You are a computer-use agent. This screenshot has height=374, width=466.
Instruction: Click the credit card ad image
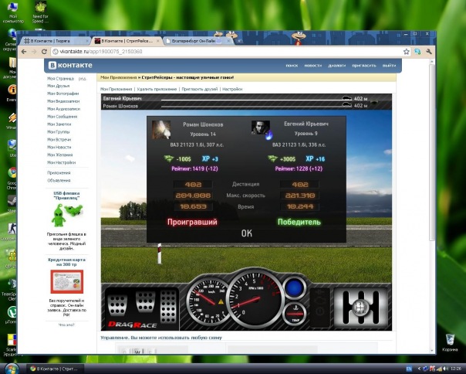pos(67,281)
